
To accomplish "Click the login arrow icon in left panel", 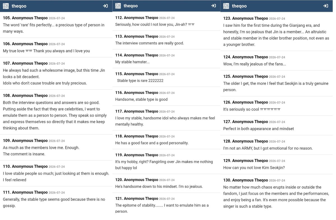I will 106,6.
